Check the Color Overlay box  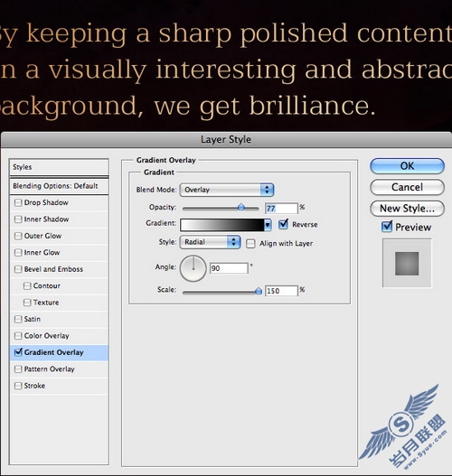[x=18, y=336]
